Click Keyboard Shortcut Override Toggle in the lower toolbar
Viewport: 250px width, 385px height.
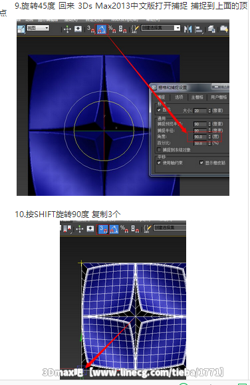click(x=90, y=229)
